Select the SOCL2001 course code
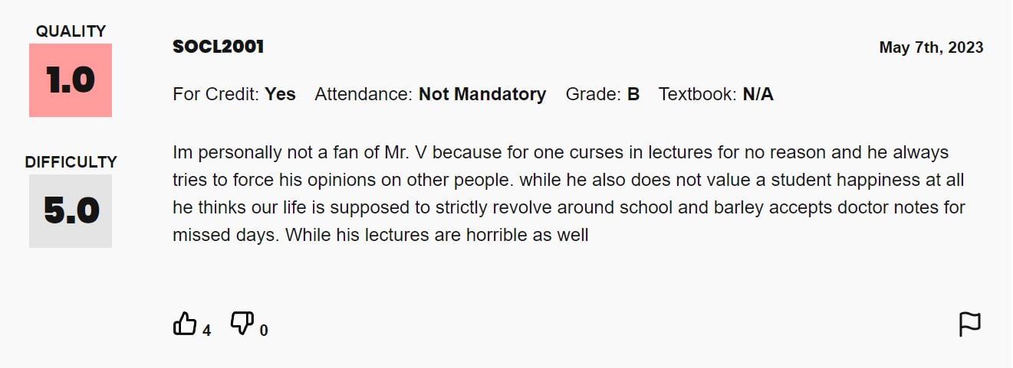 tap(219, 47)
